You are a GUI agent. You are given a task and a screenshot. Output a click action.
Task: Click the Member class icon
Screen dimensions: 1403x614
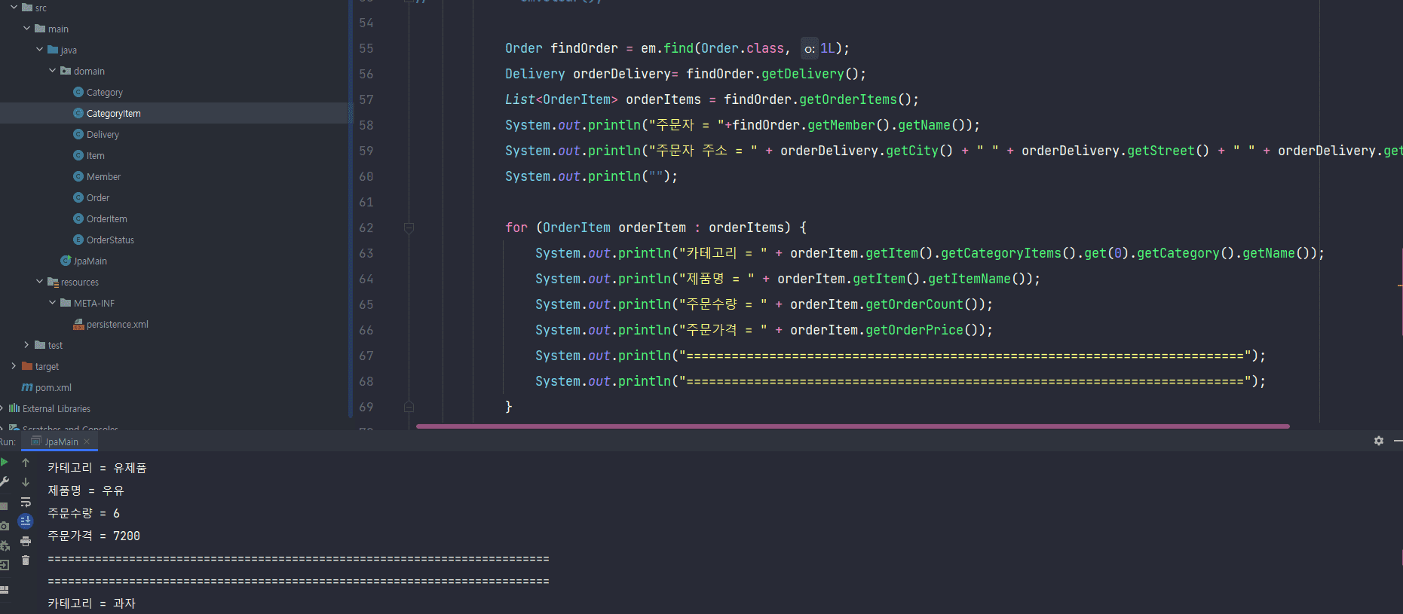(78, 176)
